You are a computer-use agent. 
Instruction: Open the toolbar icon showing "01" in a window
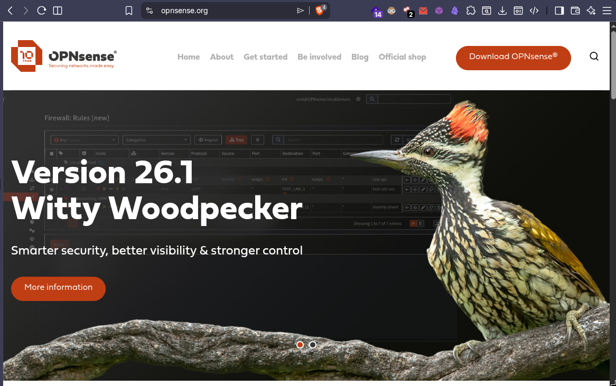click(518, 11)
